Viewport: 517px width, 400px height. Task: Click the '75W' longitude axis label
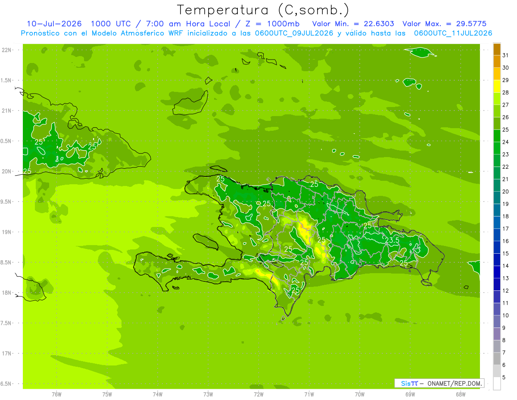click(107, 394)
